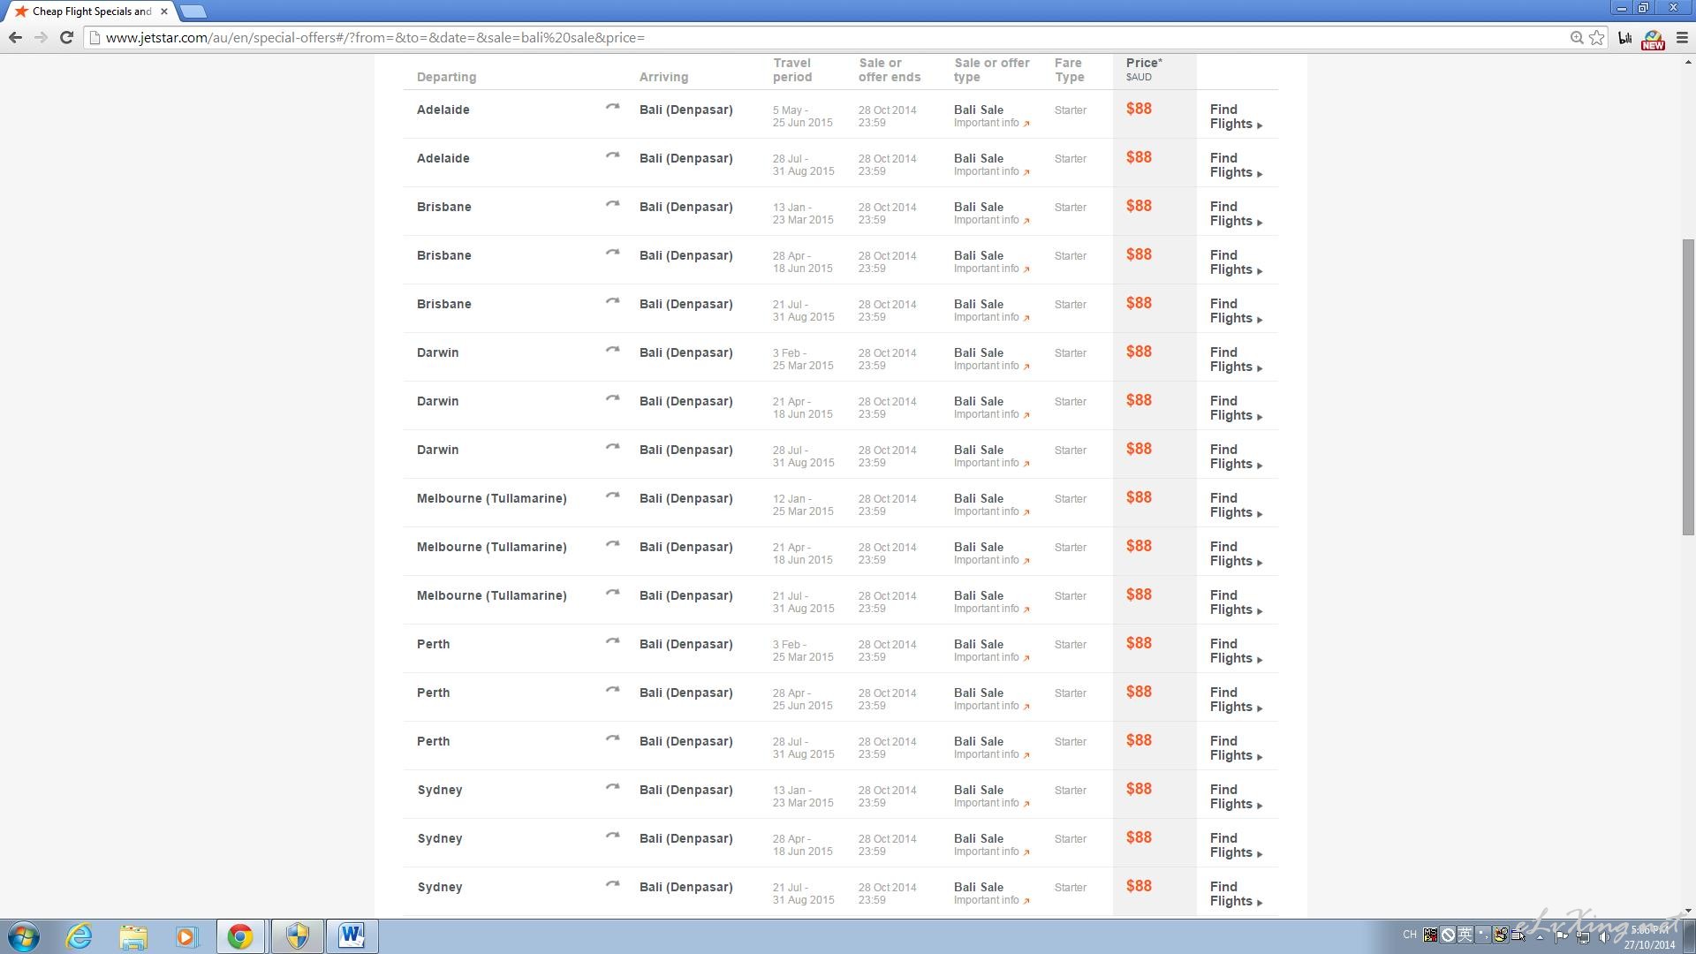Find Flights for Darwin 21 Apr - 18 Jun
This screenshot has width=1696, height=954.
point(1236,408)
